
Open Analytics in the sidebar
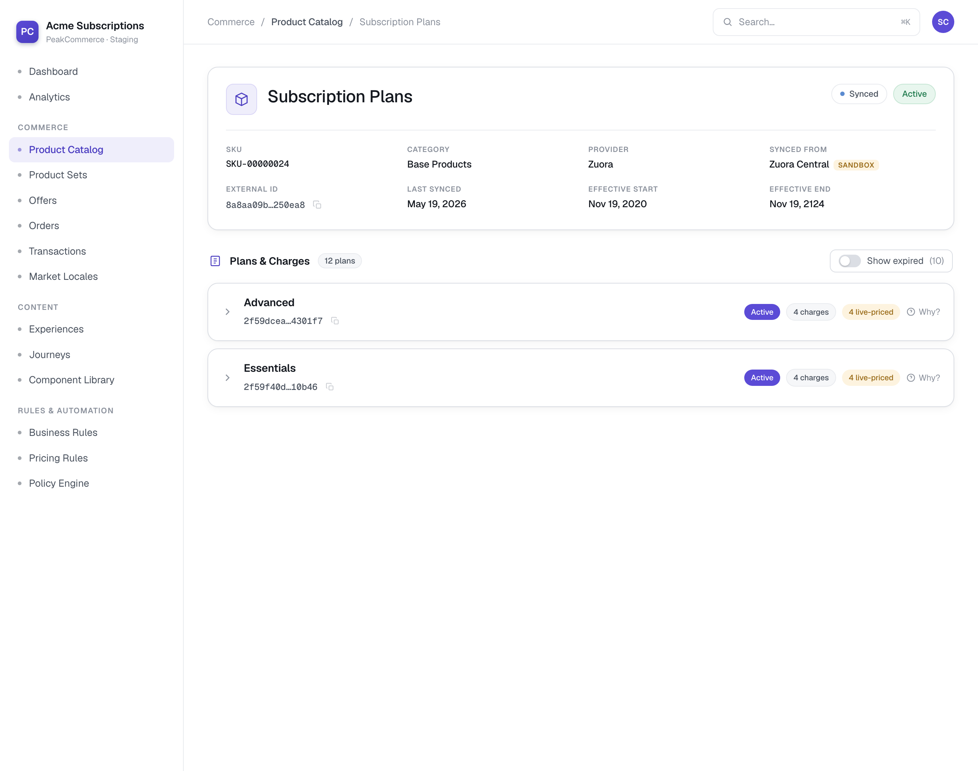click(x=92, y=97)
